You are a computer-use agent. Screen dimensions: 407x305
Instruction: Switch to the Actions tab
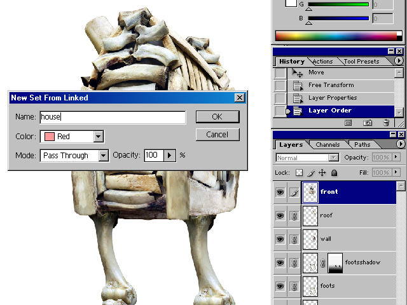tap(322, 62)
